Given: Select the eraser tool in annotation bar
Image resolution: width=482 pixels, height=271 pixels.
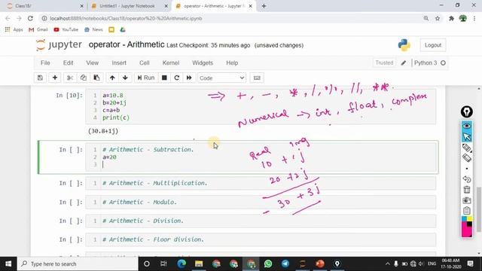Looking at the screenshot, I should pos(467,158).
